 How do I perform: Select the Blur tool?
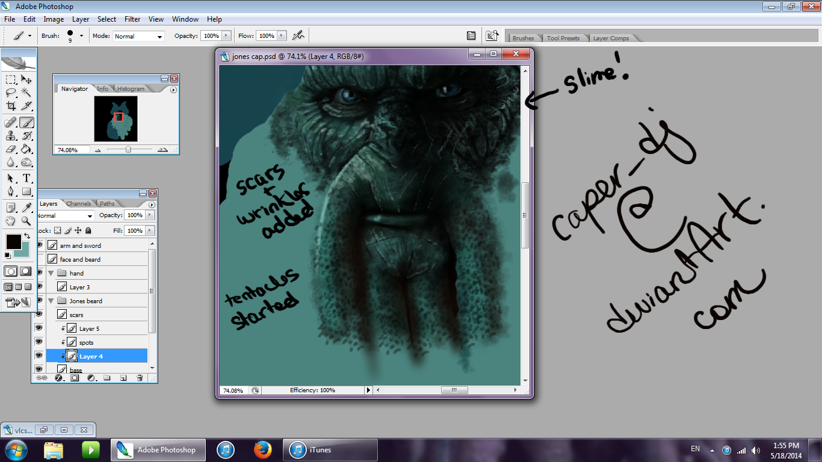click(11, 162)
